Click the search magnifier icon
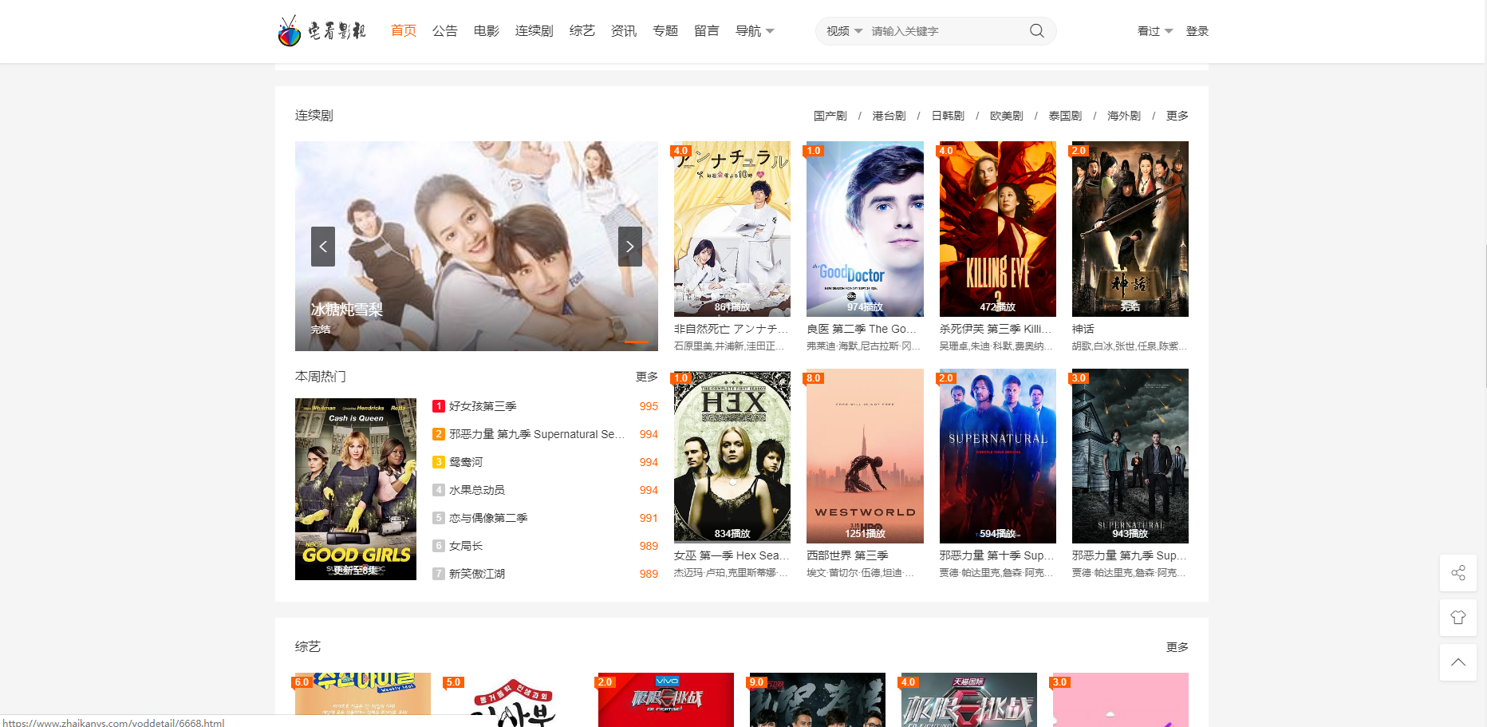 pos(1036,31)
